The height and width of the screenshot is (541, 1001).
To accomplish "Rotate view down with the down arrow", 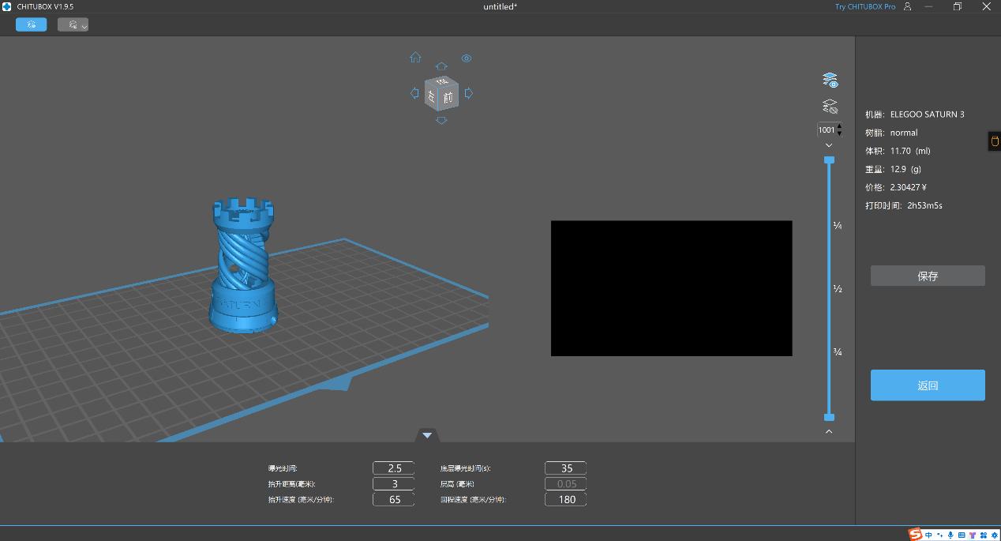I will pyautogui.click(x=441, y=120).
